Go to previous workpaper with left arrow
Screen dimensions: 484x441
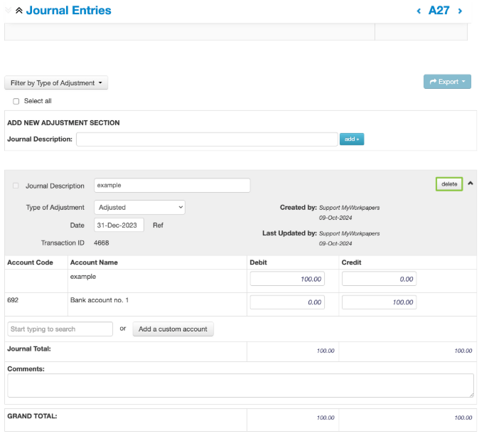pyautogui.click(x=419, y=11)
